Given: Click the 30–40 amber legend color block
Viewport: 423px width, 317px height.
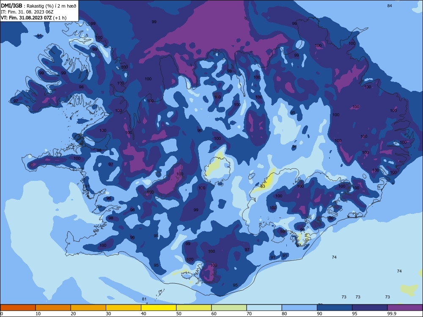Looking at the screenshot, I should coord(124,308).
